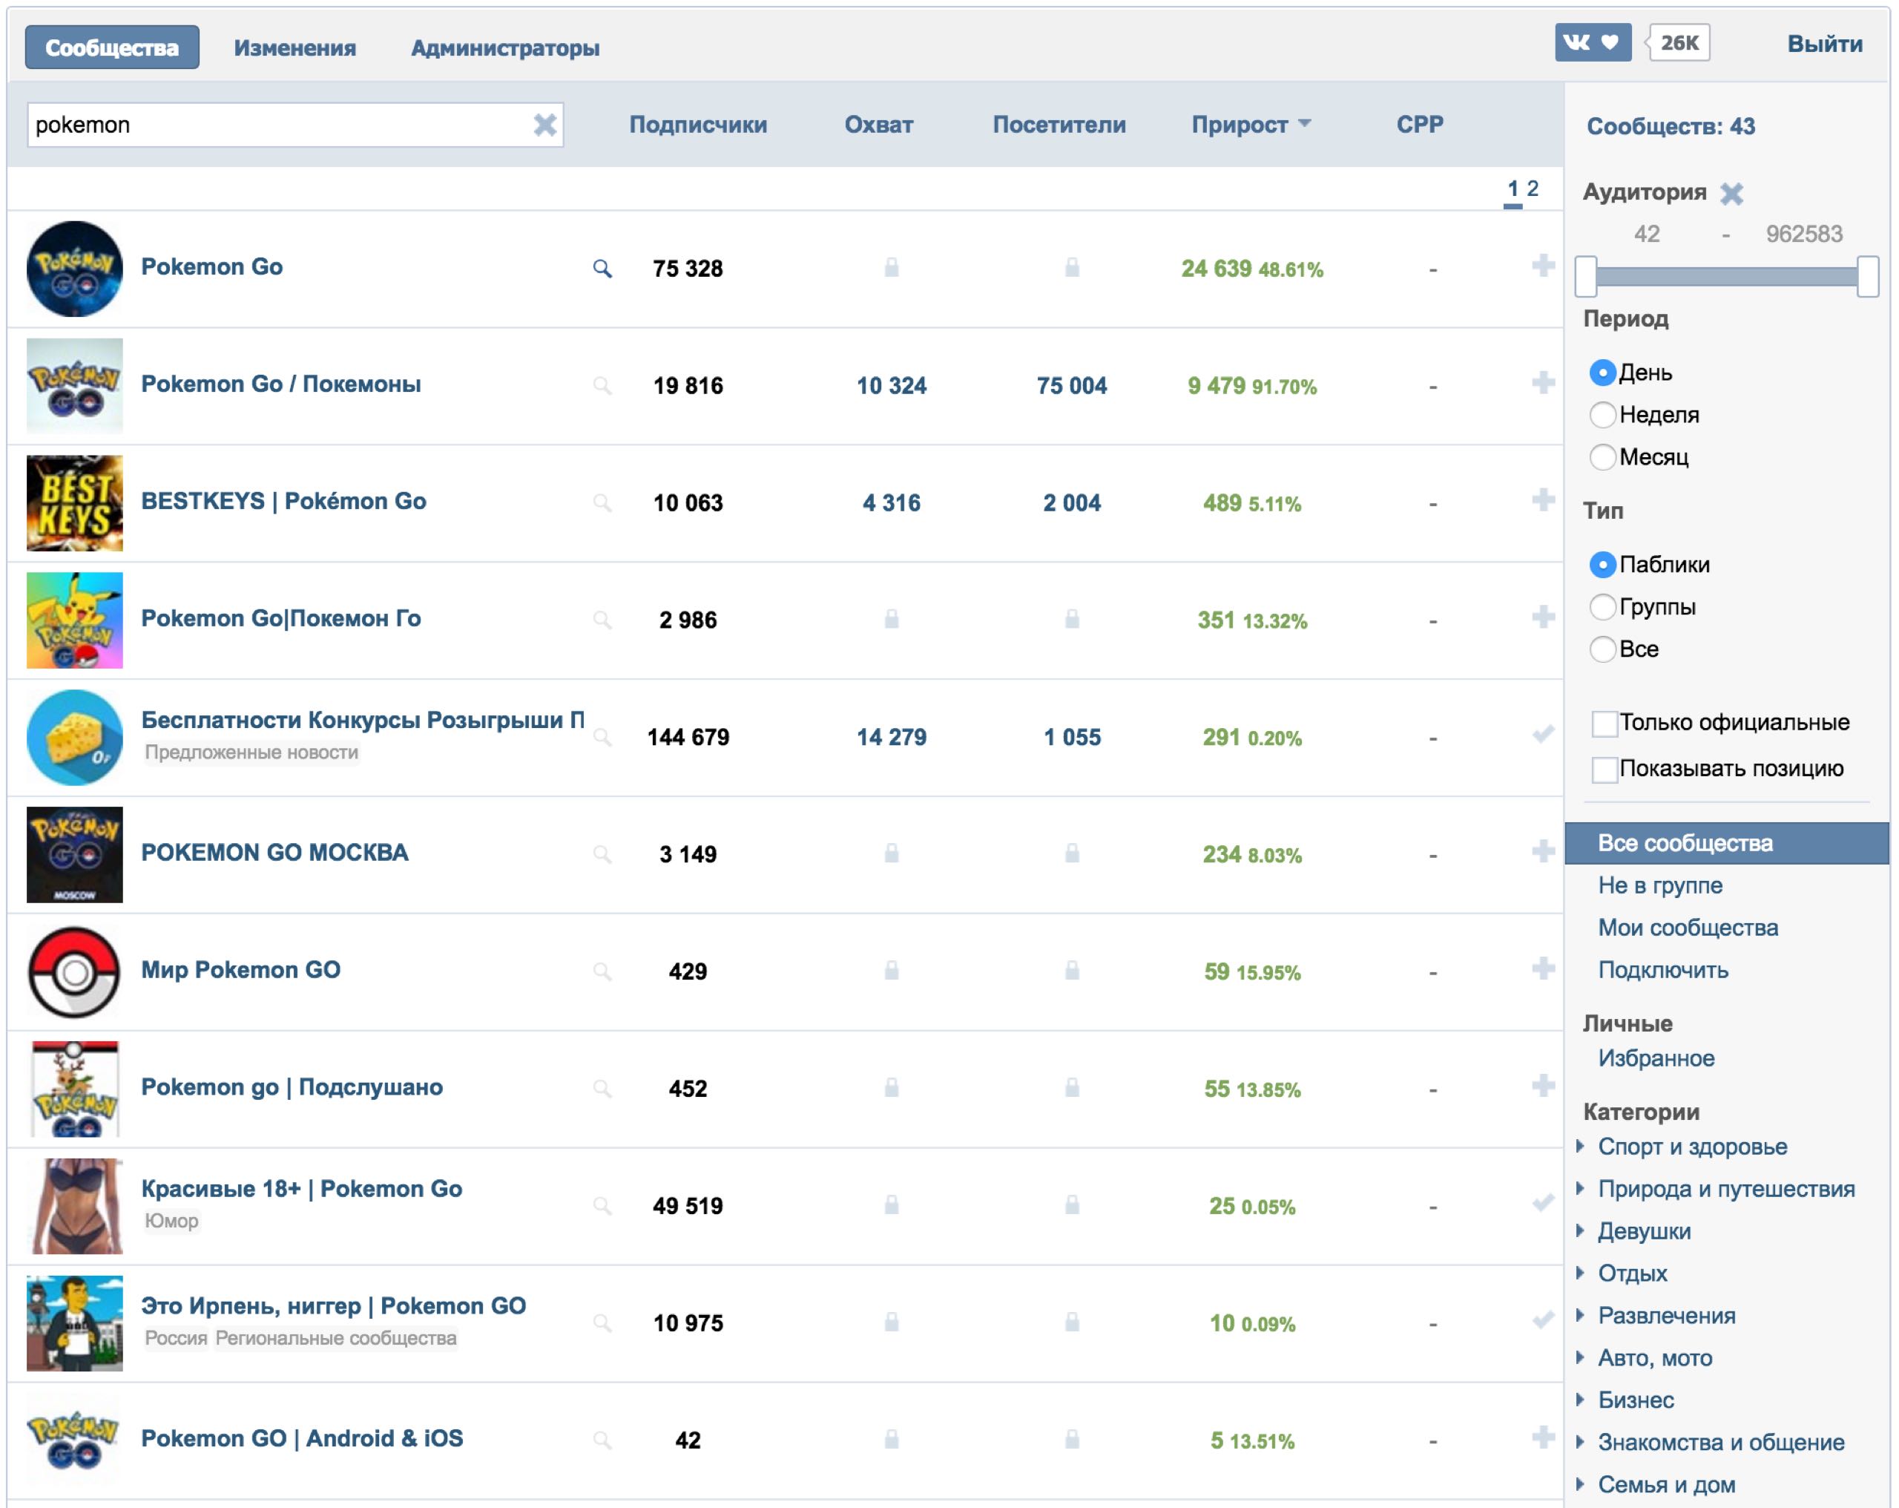Sort by Подписчики column header

(697, 124)
